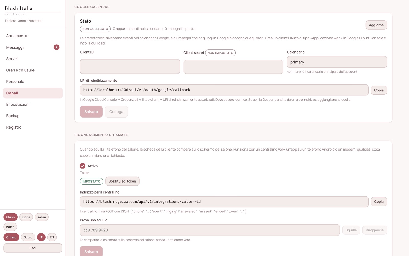Click the NON COLLEGATO status badge
This screenshot has width=409, height=256.
[x=95, y=29]
